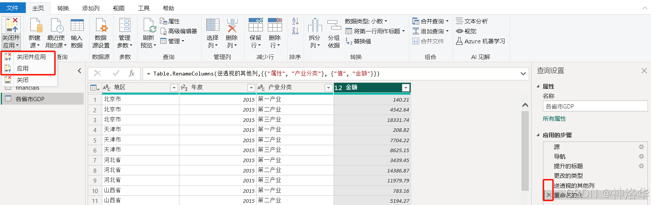651x205 pixels.
Task: Choose 关闭并应用 in dropdown menu
Action: (x=29, y=57)
